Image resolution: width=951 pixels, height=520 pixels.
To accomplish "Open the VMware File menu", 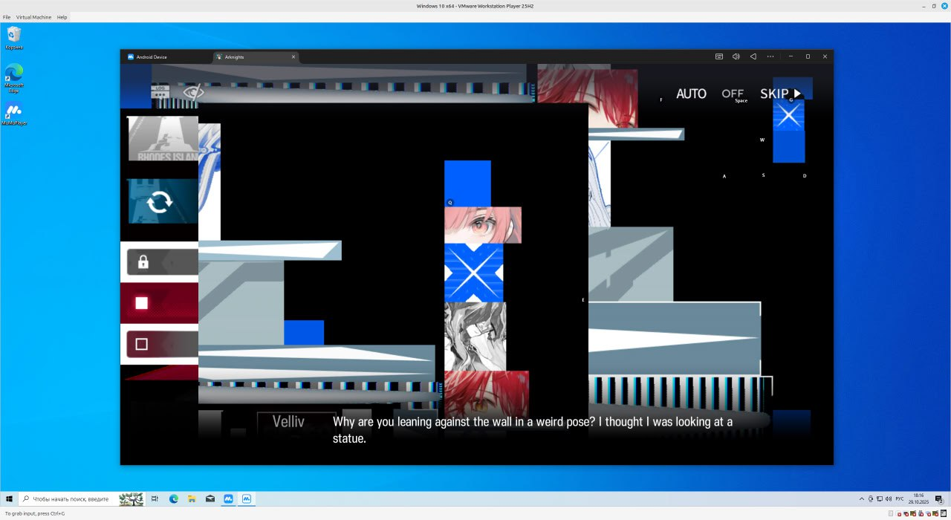I will click(7, 17).
